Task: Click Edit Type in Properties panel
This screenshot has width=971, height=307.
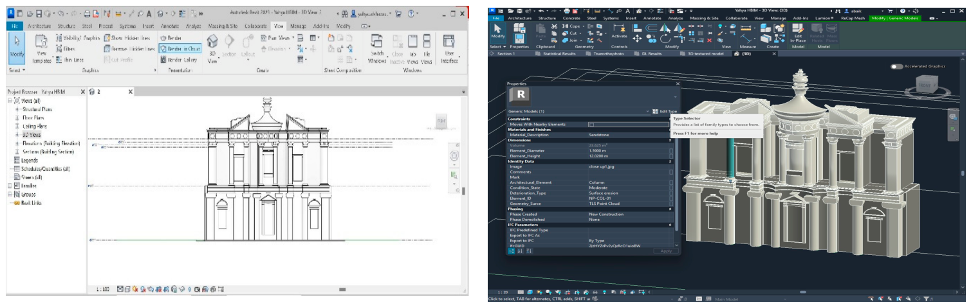Action: click(x=664, y=111)
